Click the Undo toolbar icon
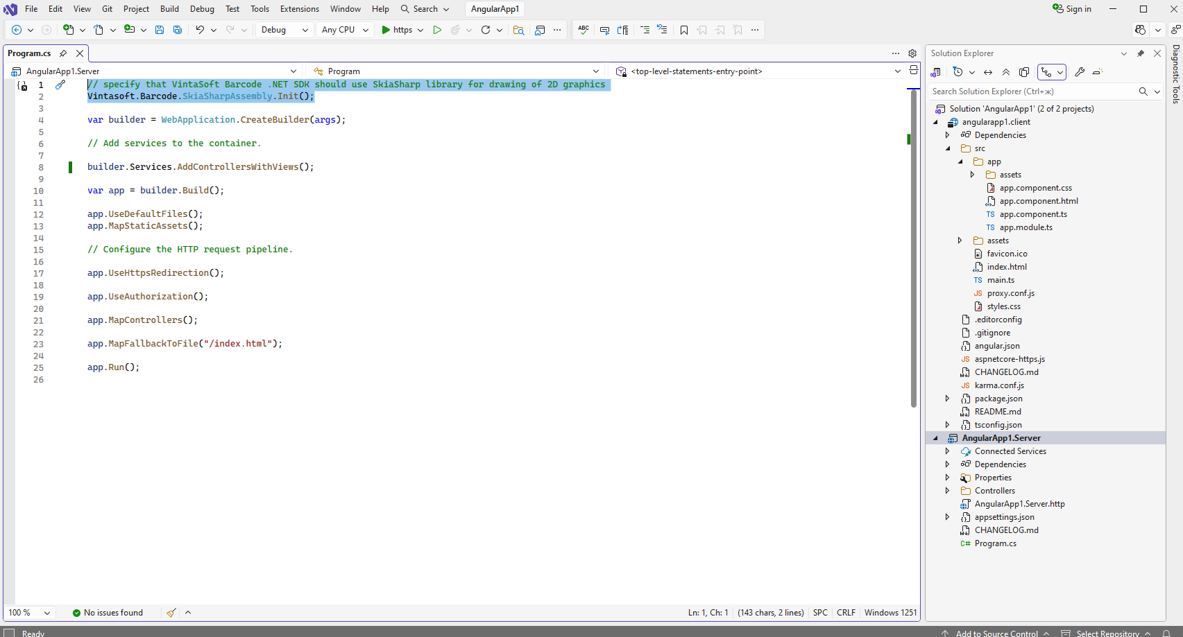The image size is (1183, 637). pos(200,30)
